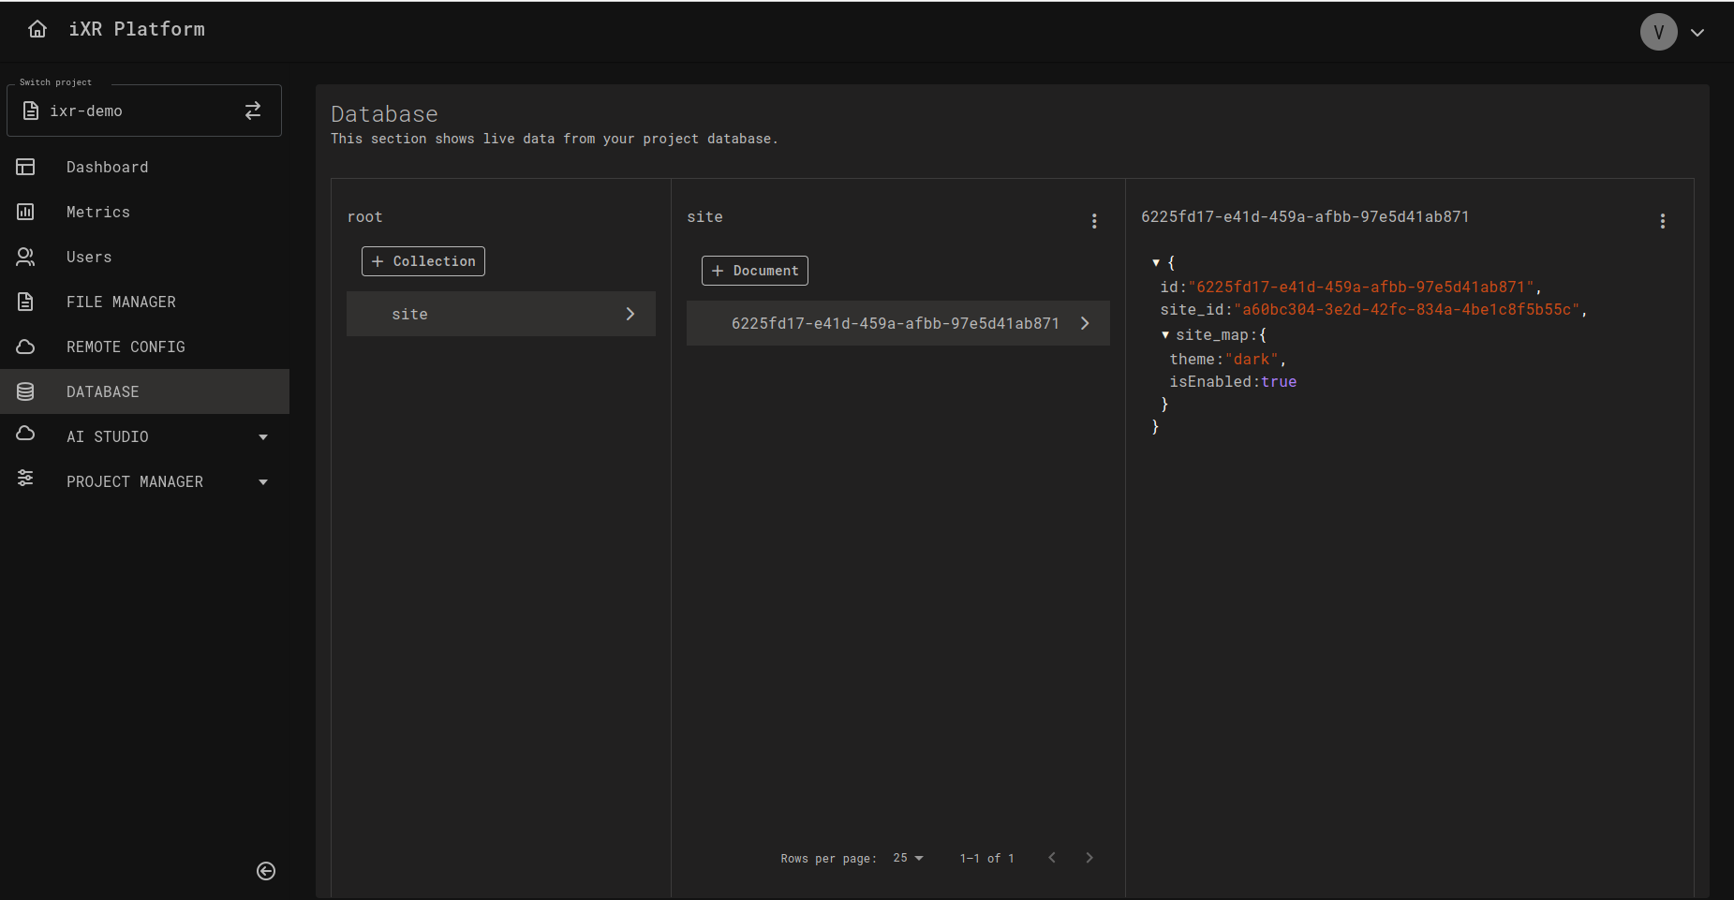Viewport: 1734px width, 900px height.
Task: Click the switch project arrows icon
Action: point(253,111)
